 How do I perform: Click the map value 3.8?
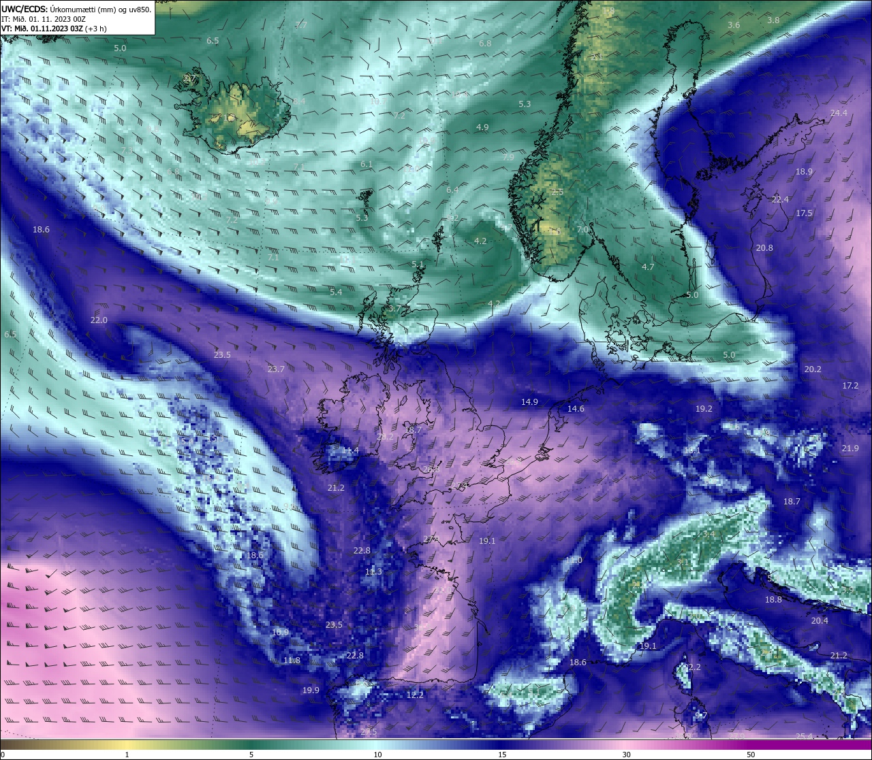click(x=773, y=20)
